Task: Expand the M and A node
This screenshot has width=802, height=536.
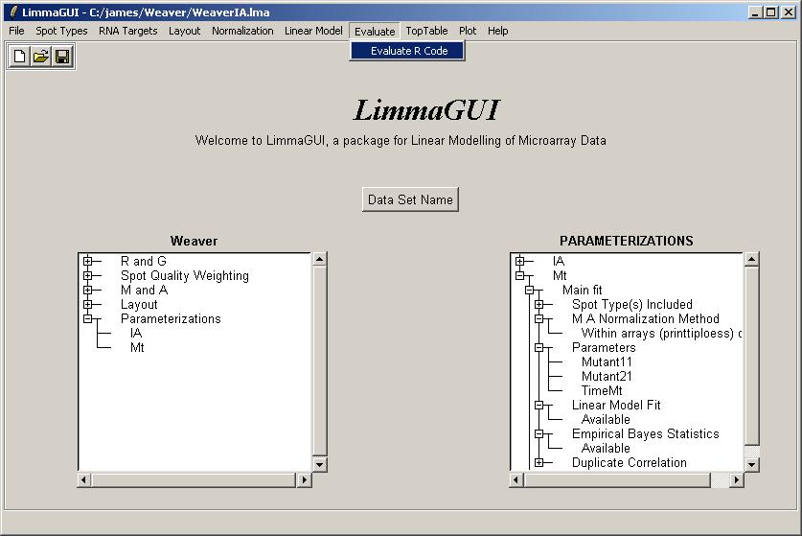Action: (x=88, y=290)
